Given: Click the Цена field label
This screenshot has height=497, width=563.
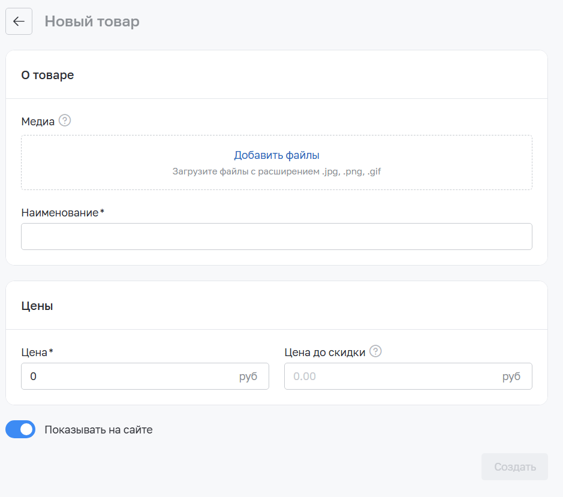Looking at the screenshot, I should (35, 352).
